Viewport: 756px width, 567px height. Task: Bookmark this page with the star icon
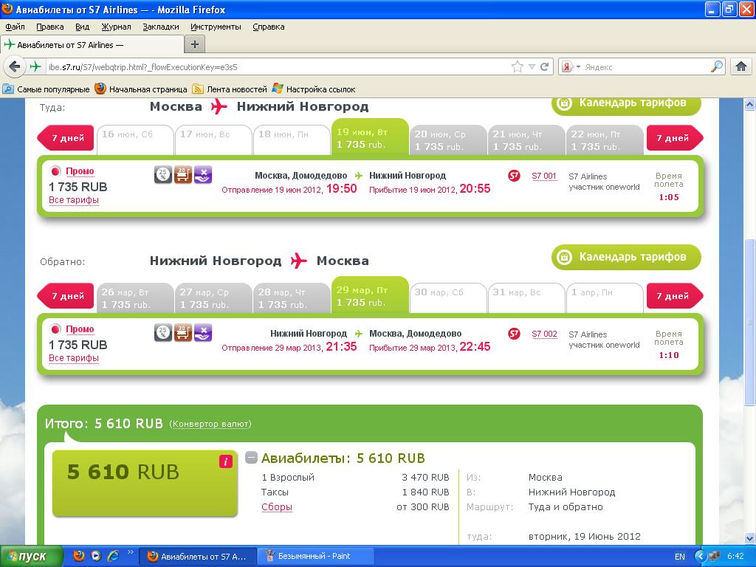pos(518,66)
